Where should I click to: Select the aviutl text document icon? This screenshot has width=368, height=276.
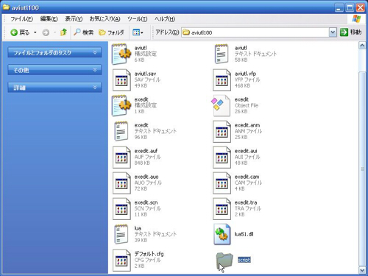[x=222, y=54]
